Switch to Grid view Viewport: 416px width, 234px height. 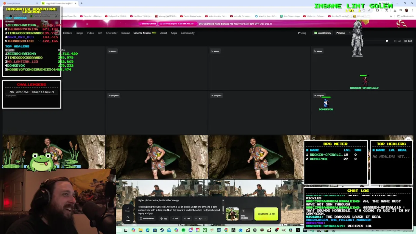408,41
